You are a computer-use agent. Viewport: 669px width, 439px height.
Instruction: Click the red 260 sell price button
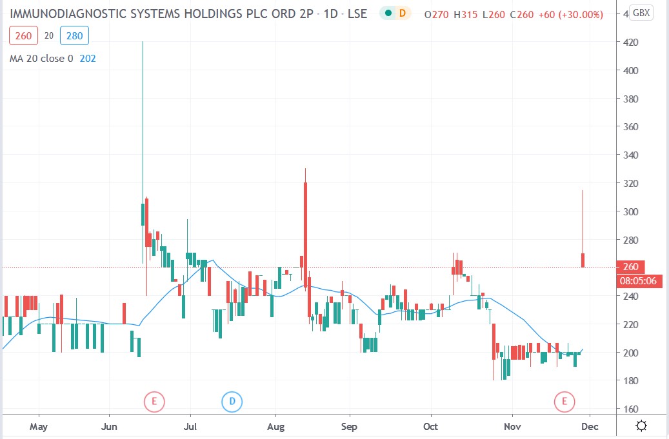(23, 36)
